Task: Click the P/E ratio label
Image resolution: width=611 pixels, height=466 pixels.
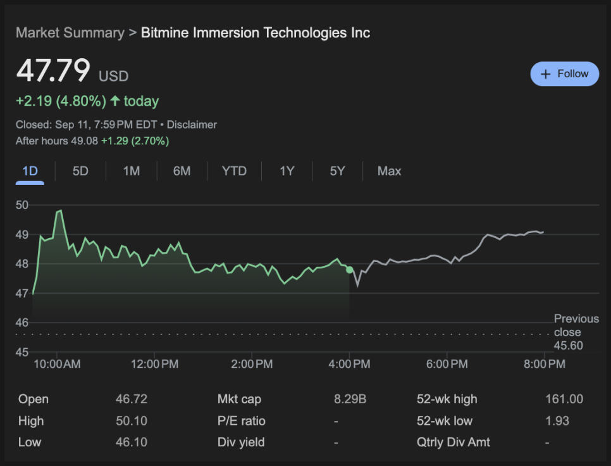Action: point(242,421)
